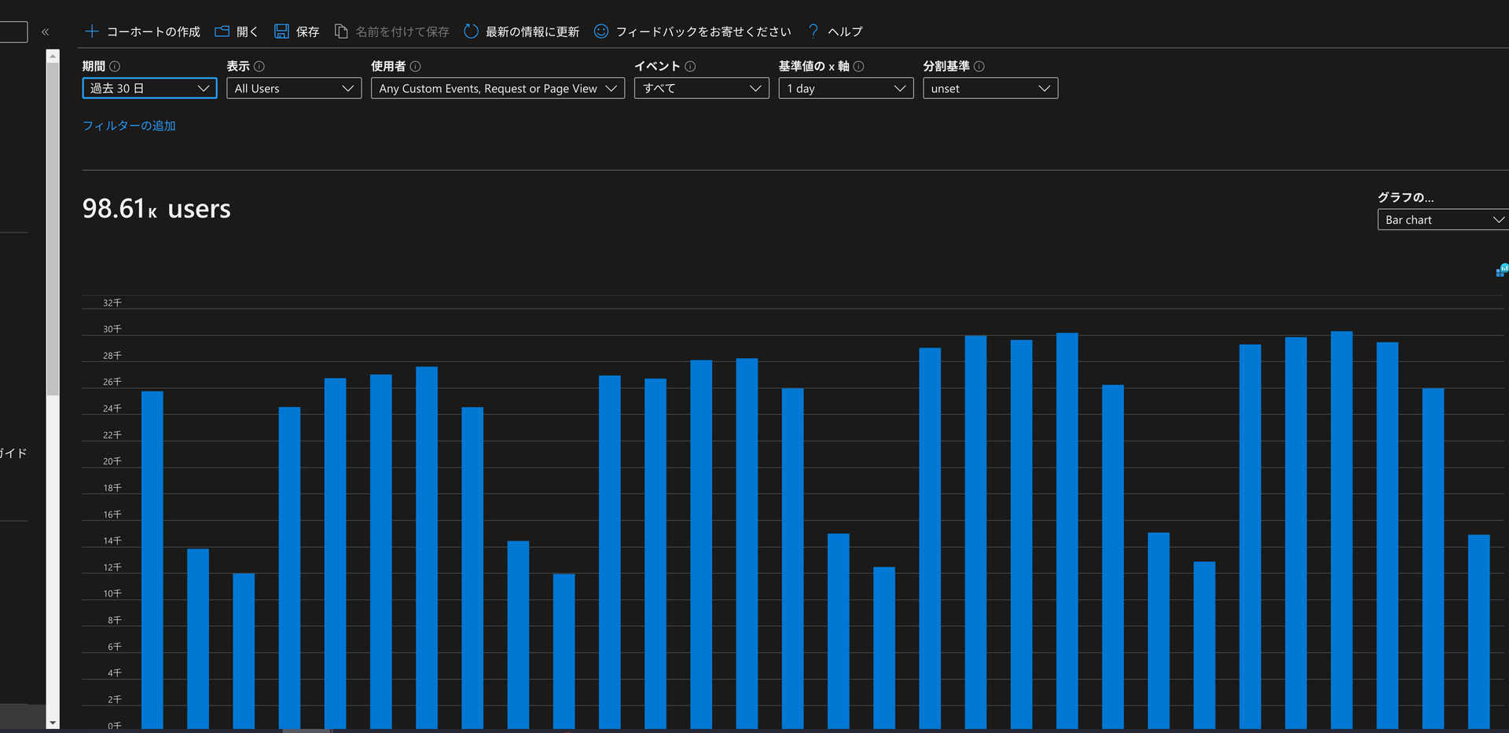Screen dimensions: 1509x733
Task: Change the 1 day x-axis dropdown
Action: coord(846,88)
